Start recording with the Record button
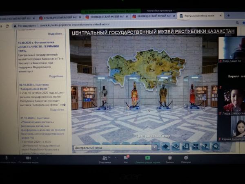The width and height of the screenshot is (245, 184). tap(169, 158)
